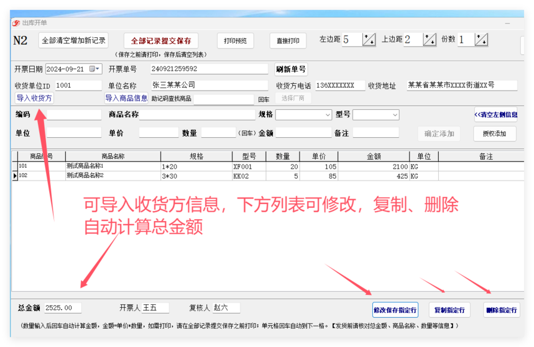Focus the 备注 input field
The height and width of the screenshot is (347, 534).
(375, 133)
